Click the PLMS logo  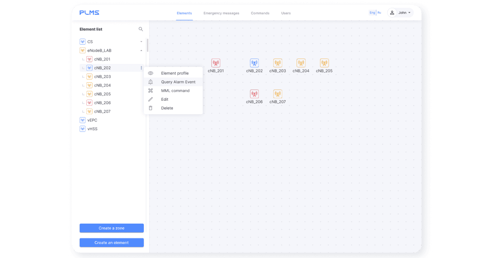(89, 13)
